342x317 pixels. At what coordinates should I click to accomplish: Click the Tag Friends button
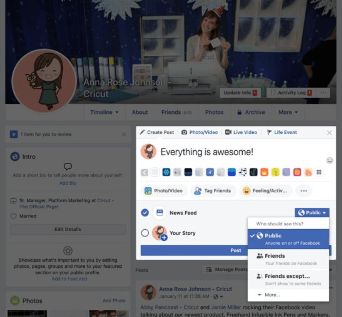(213, 191)
